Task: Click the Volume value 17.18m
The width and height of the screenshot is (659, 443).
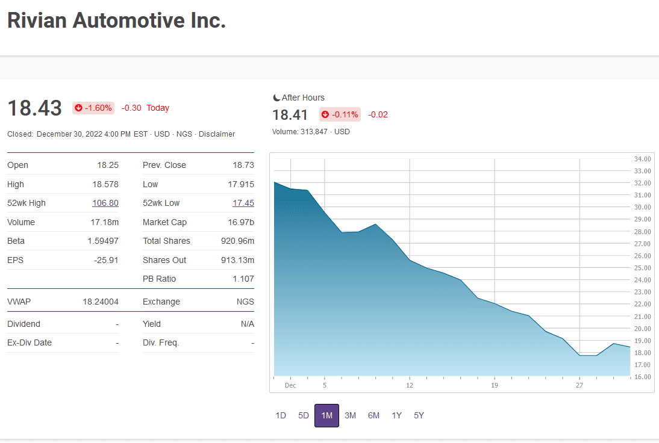Action: [105, 222]
